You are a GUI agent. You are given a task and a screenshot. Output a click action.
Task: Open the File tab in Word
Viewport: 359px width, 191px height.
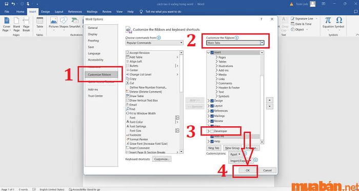(7, 12)
